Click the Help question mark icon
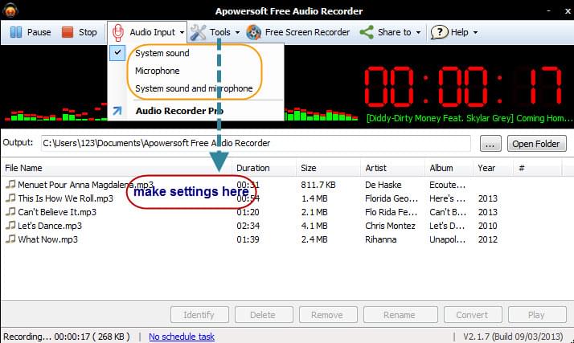 439,32
